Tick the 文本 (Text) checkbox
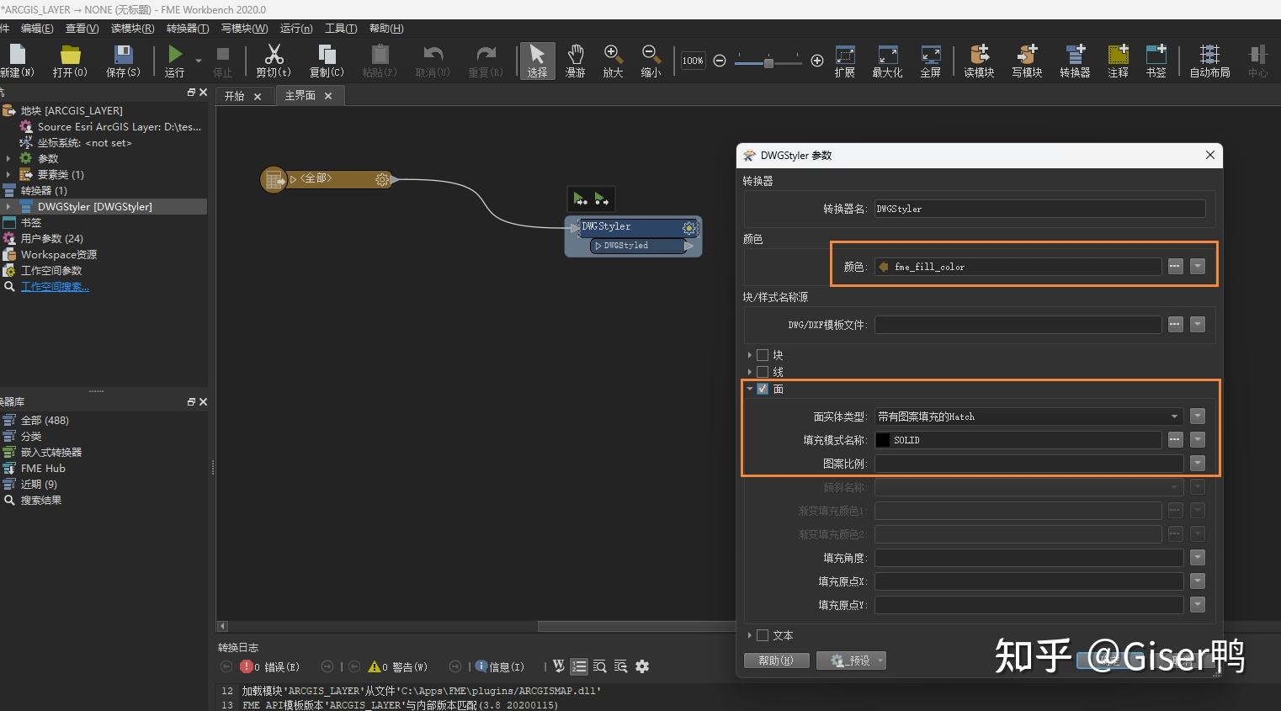This screenshot has width=1281, height=711. 763,635
